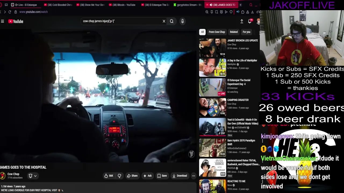Select the Related filter chip

pos(234,32)
